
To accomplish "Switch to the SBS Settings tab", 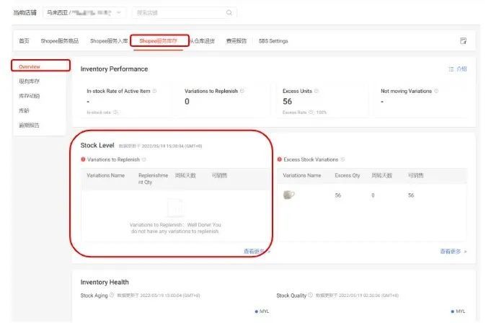I will click(273, 41).
